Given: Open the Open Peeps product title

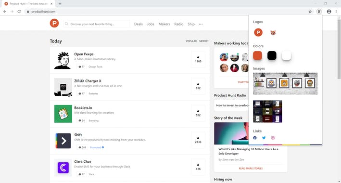Looking at the screenshot, I should 84,54.
